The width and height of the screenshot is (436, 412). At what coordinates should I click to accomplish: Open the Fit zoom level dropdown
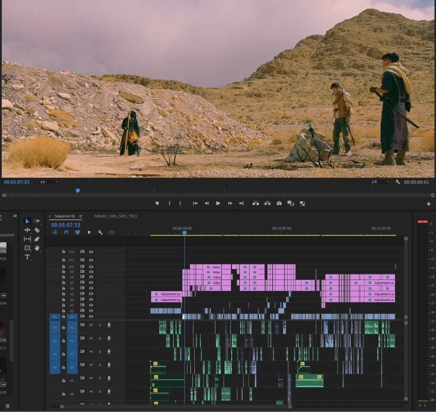pos(49,182)
